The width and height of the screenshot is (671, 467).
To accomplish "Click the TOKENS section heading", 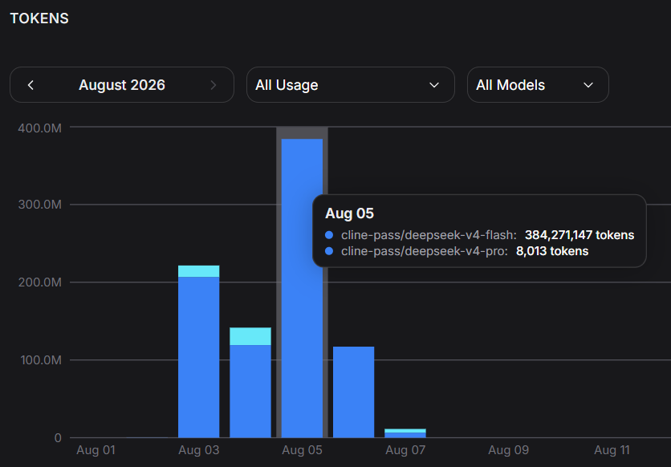I will [x=39, y=18].
